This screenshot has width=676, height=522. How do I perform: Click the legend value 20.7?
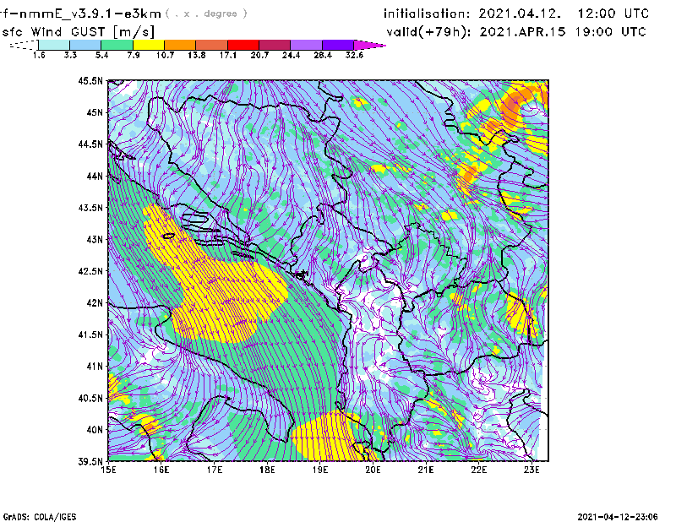click(x=259, y=55)
